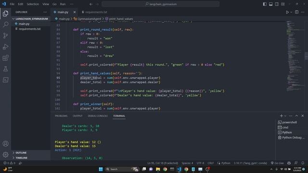Create a new terminal with plus icon

pyautogui.click(x=281, y=116)
